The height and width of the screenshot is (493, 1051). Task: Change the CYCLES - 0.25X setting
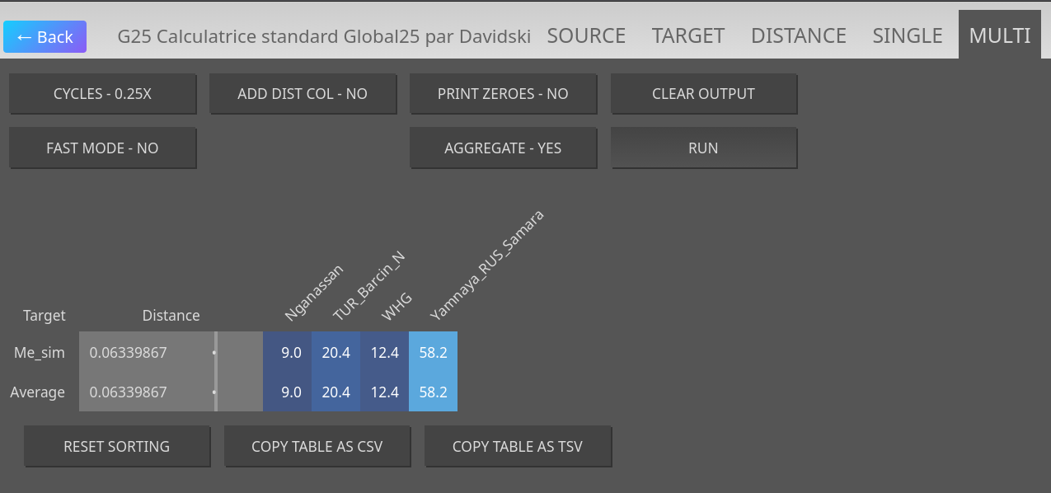[x=103, y=94]
